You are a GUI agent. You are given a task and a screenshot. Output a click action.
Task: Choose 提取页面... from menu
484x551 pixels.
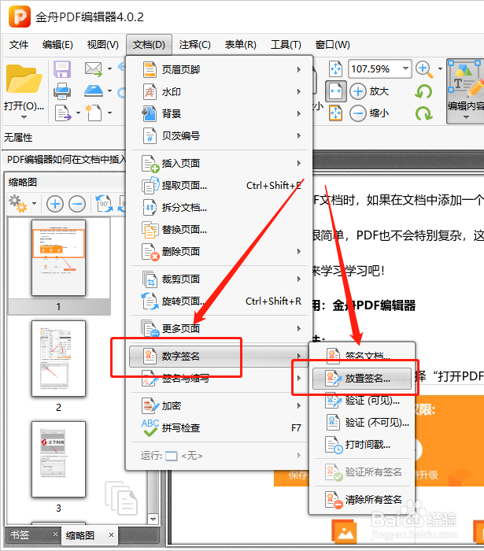click(x=220, y=185)
